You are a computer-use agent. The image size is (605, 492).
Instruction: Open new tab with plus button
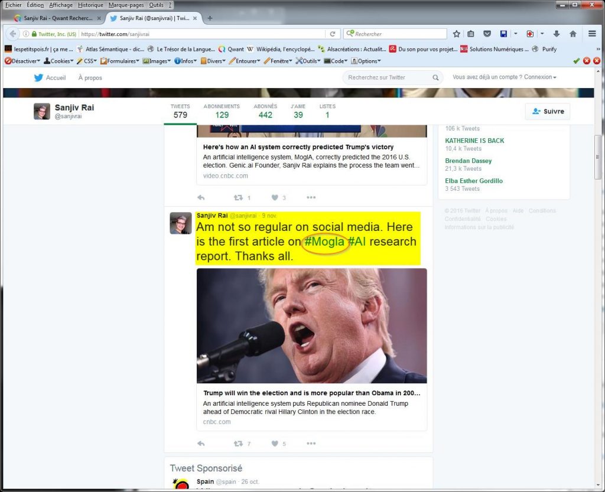[x=210, y=18]
